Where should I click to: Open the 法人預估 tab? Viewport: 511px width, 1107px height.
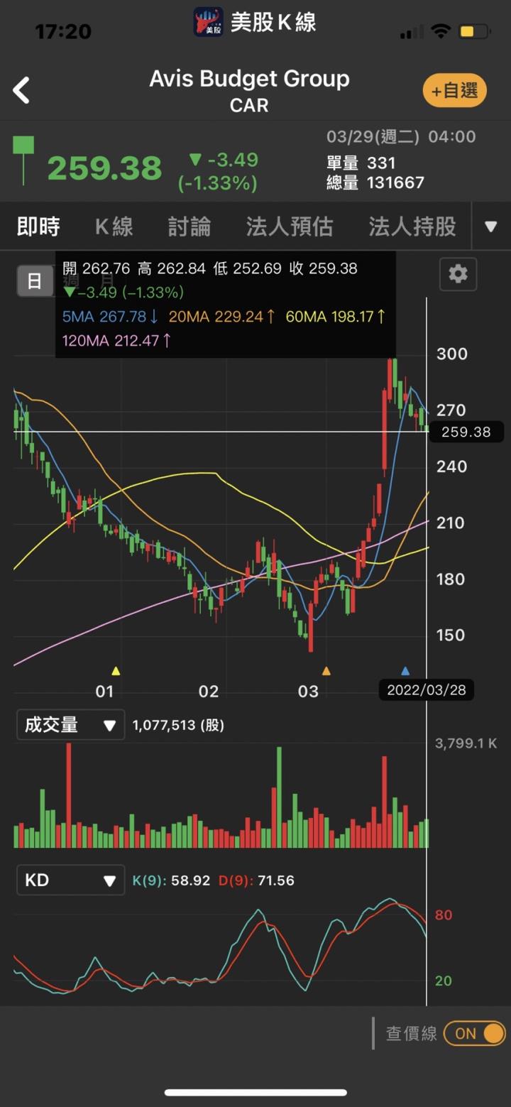[x=290, y=227]
